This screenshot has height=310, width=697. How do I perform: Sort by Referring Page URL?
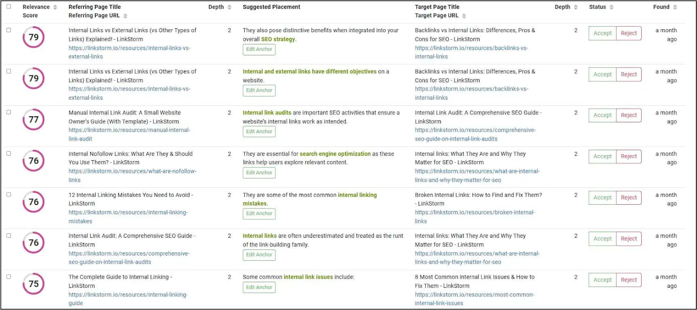click(125, 16)
